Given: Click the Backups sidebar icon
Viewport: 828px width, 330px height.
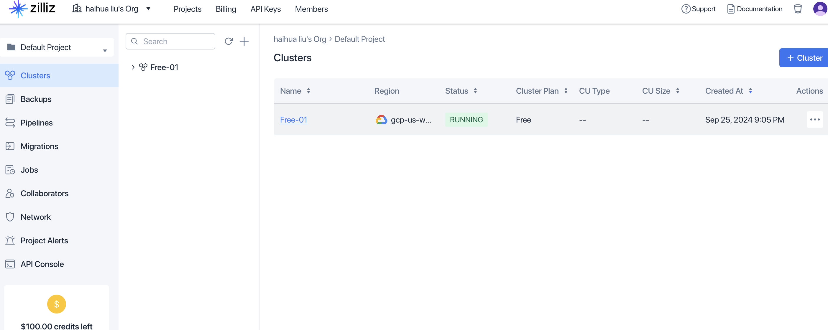Looking at the screenshot, I should 11,99.
